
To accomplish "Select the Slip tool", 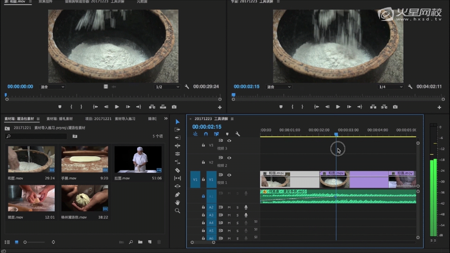I will [x=177, y=178].
